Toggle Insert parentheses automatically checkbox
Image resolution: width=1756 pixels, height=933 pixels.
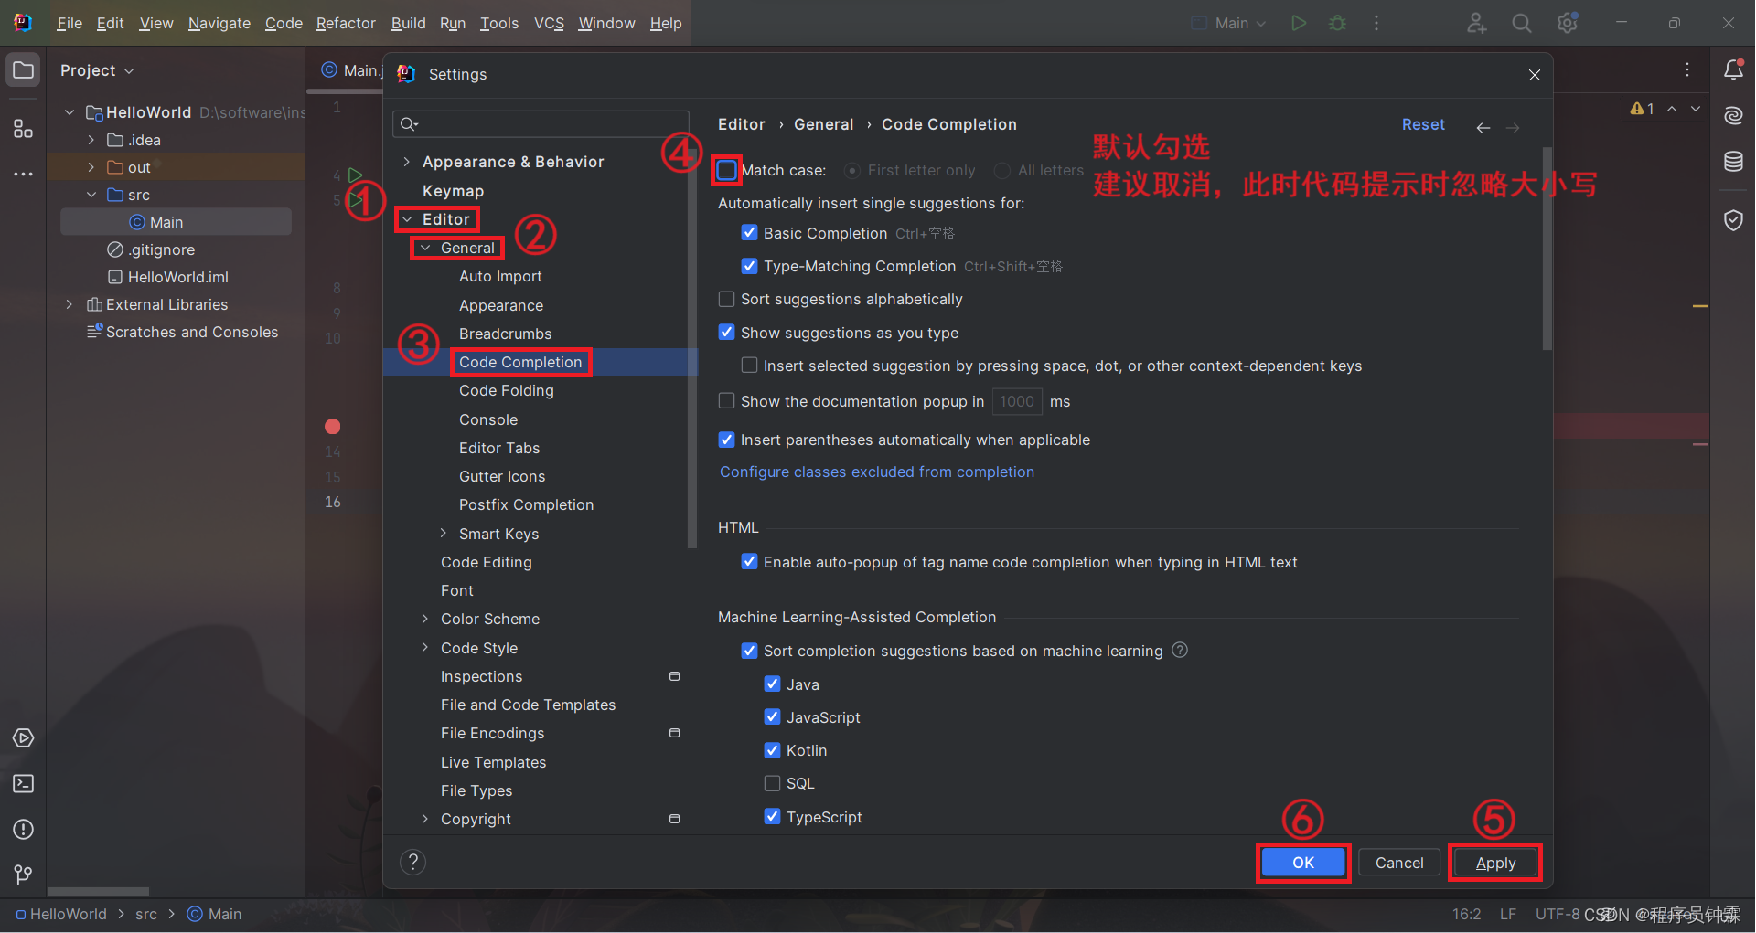coord(726,439)
